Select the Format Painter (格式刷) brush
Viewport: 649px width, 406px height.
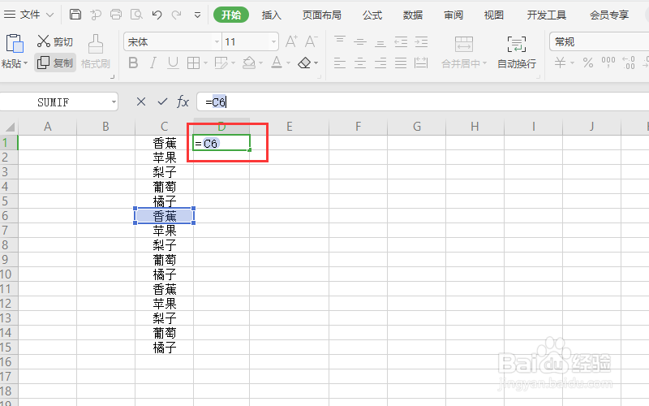(96, 52)
